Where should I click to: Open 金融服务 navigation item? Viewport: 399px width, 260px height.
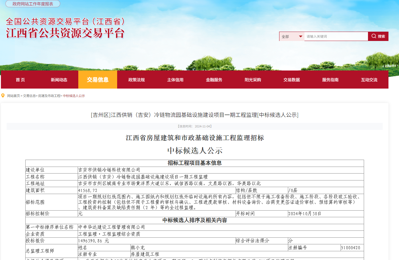(214, 80)
